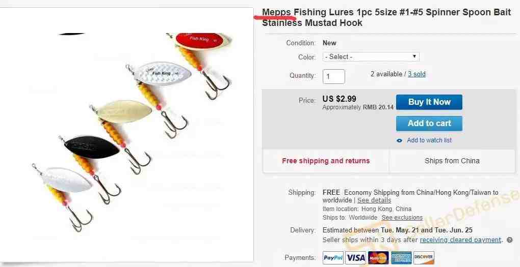Image resolution: width=520 pixels, height=267 pixels.
Task: Click the eye icon beside Add to watch list
Action: pos(400,140)
